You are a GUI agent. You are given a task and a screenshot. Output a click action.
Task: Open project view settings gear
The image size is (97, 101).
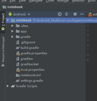click(75, 14)
